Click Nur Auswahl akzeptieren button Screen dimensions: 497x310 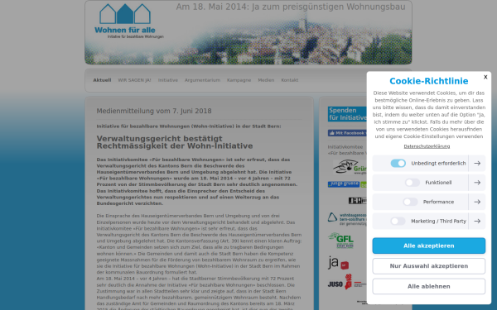coord(429,266)
